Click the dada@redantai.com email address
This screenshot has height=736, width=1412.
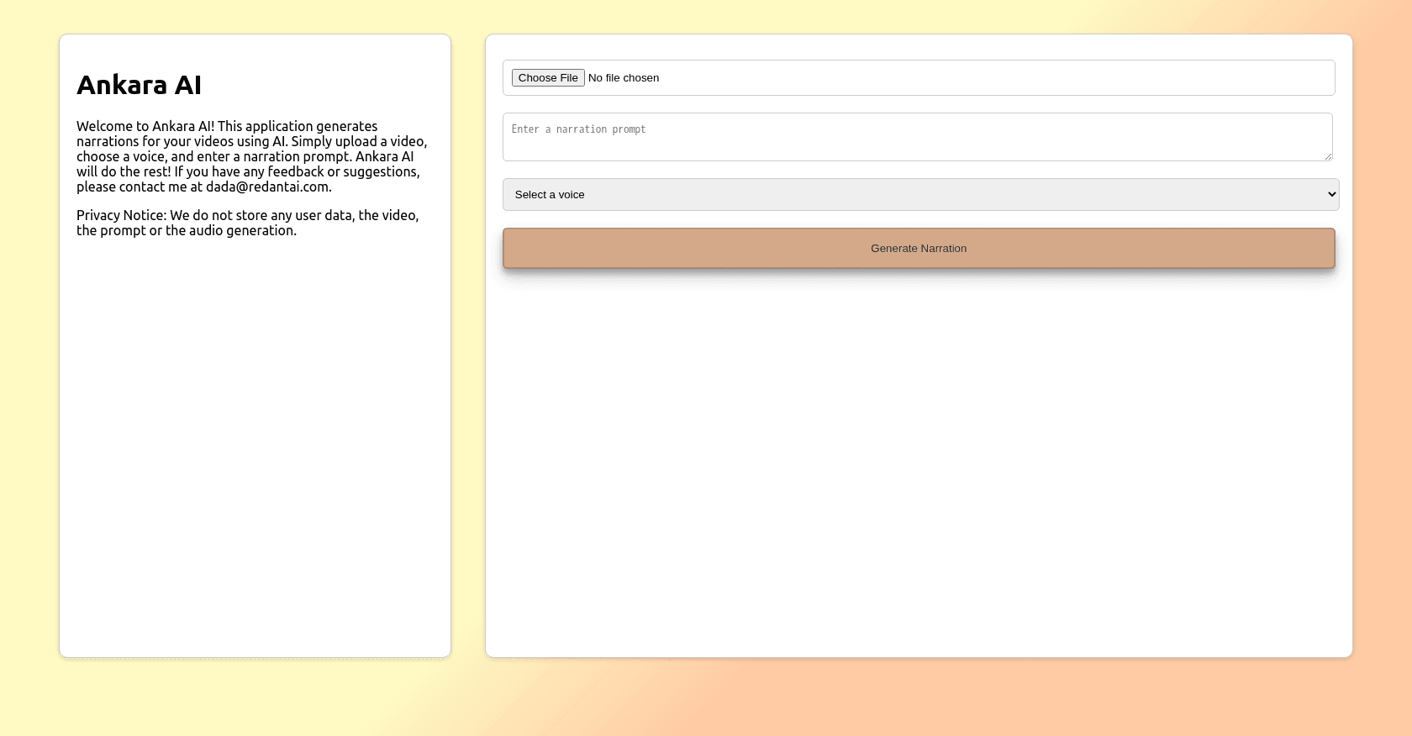click(x=267, y=187)
